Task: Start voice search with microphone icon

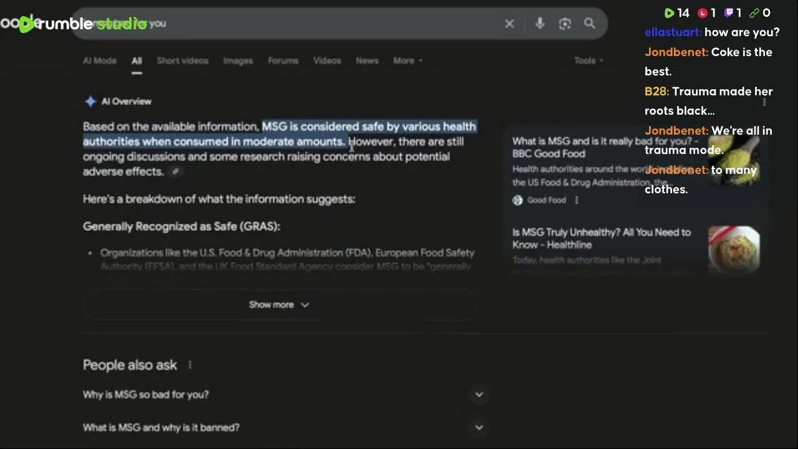Action: pos(540,24)
